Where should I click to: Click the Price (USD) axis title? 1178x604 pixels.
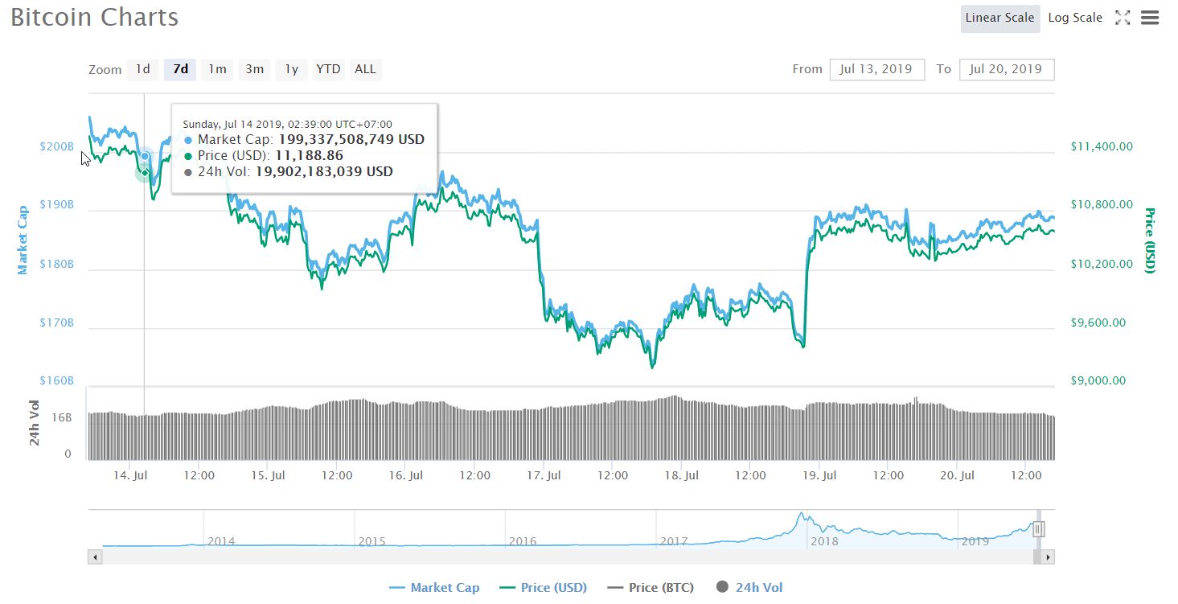click(1149, 240)
